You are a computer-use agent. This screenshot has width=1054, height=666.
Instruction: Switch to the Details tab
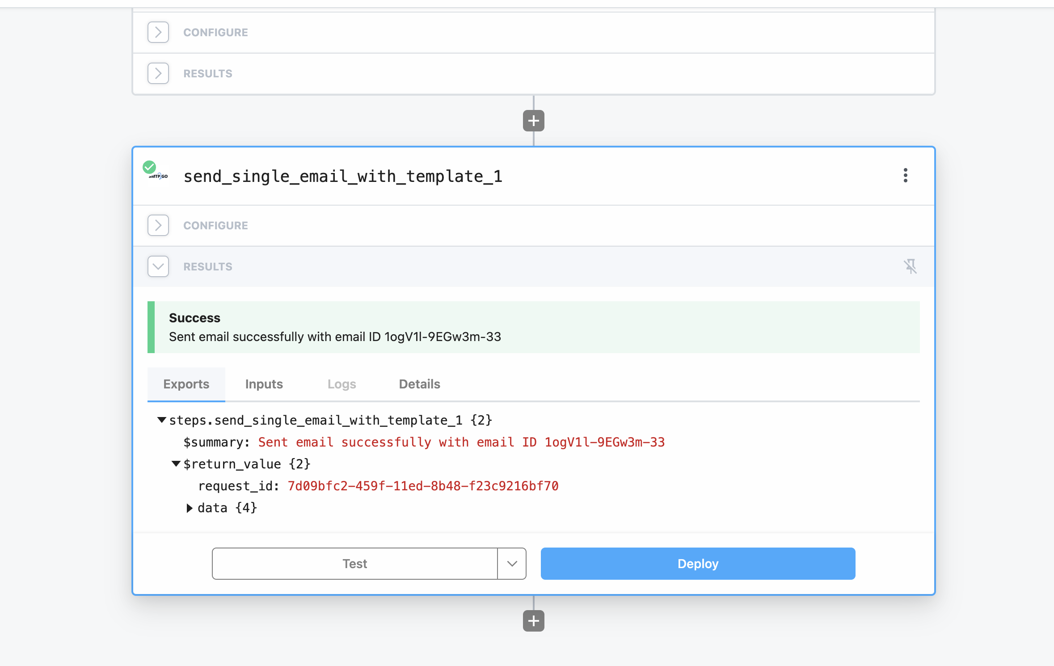click(419, 384)
